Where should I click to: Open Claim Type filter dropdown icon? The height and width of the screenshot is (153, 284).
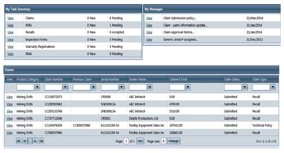point(273,87)
